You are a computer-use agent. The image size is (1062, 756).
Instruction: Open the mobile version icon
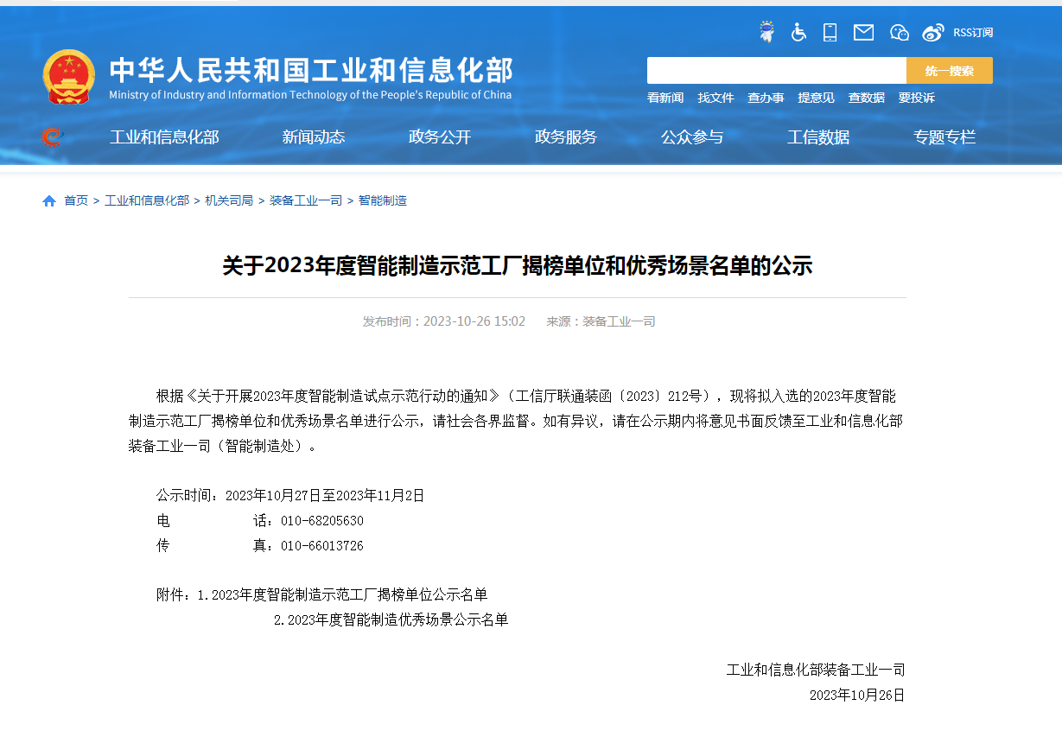(x=830, y=32)
